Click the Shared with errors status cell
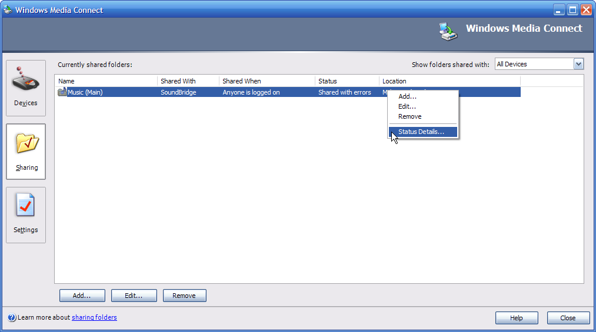The width and height of the screenshot is (596, 332). pos(345,92)
